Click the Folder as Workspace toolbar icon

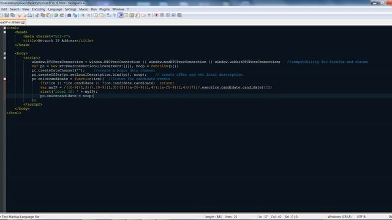[143, 15]
